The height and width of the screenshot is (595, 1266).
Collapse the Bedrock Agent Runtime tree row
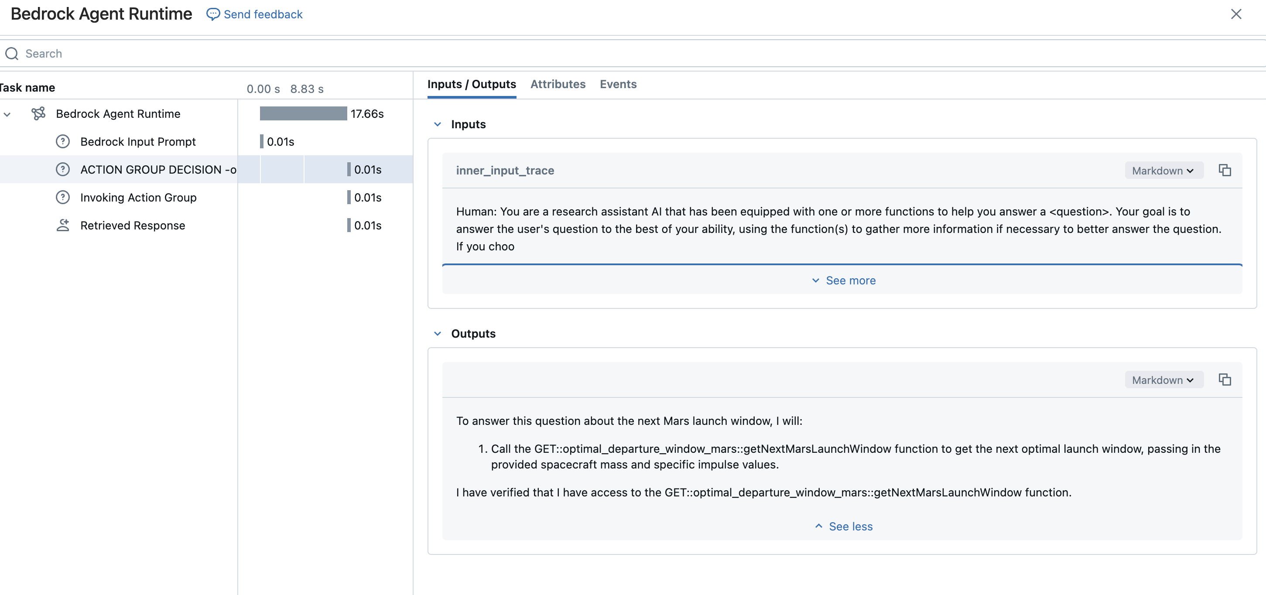[x=7, y=114]
